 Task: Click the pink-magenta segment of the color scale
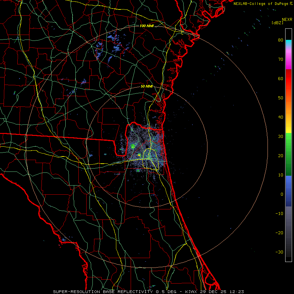tap(288, 58)
